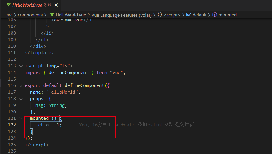Collapse the export default block at line 116
This screenshot has height=154, width=272.
click(x=21, y=86)
